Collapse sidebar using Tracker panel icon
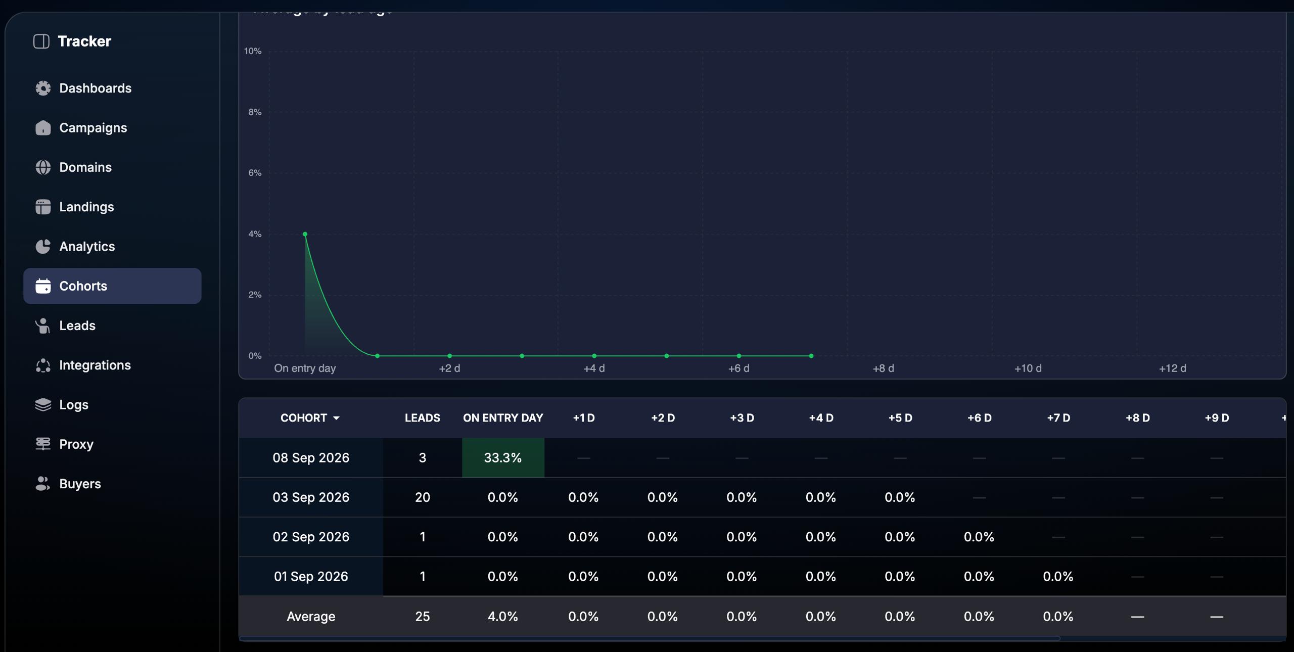Image resolution: width=1294 pixels, height=652 pixels. click(x=41, y=41)
